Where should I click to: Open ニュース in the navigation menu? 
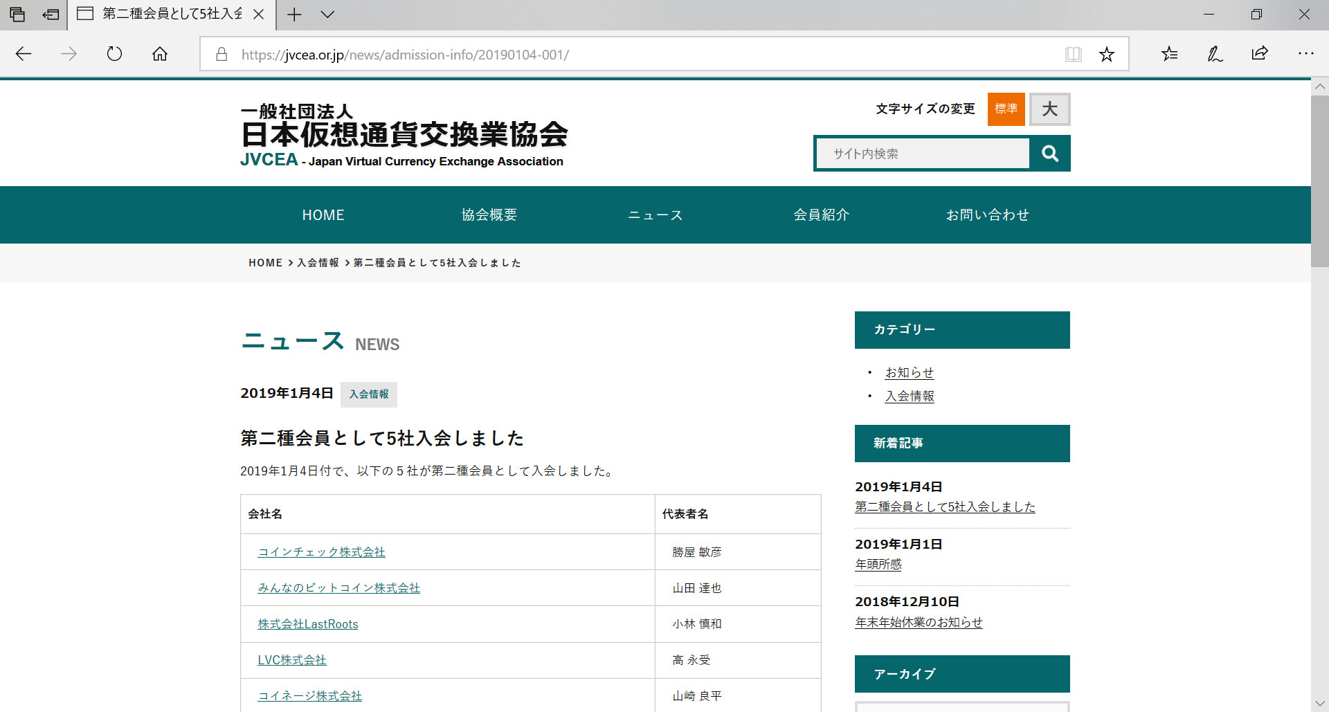(656, 215)
